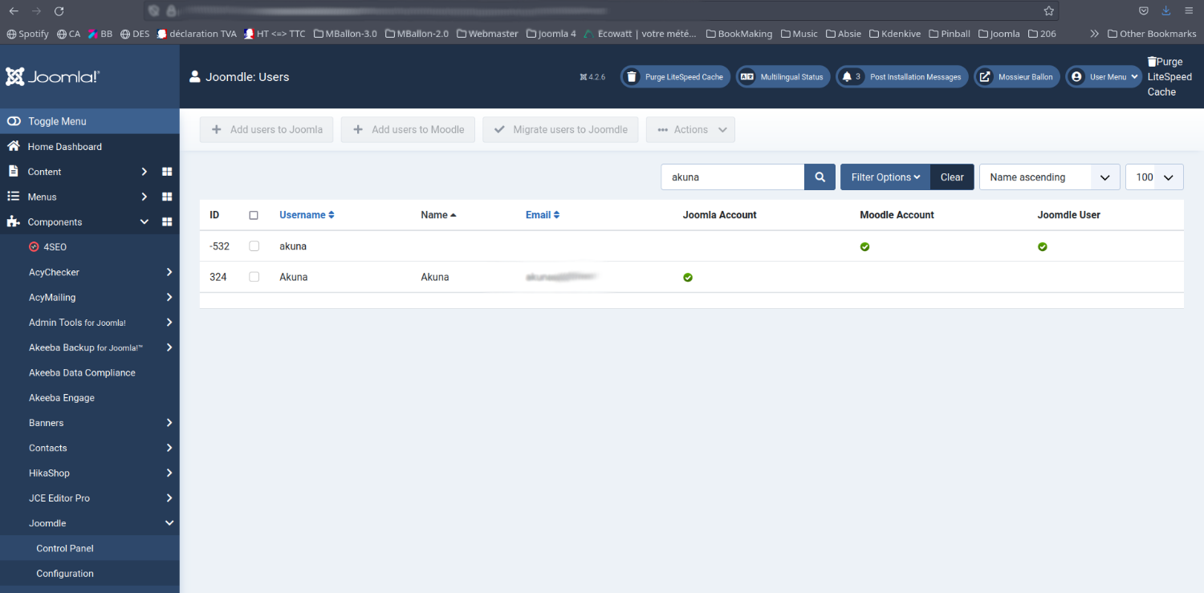Open the Name ascending sort dropdown
Image resolution: width=1204 pixels, height=593 pixels.
(1049, 177)
